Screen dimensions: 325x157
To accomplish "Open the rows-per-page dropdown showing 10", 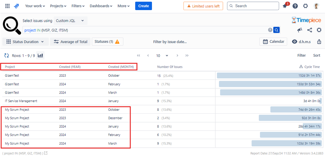I will tap(162, 56).
